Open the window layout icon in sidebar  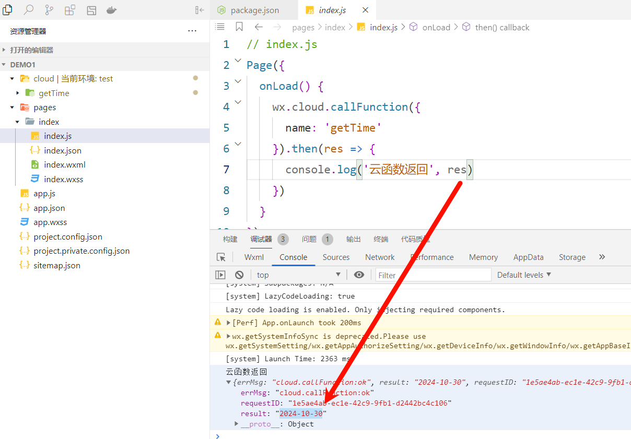91,10
